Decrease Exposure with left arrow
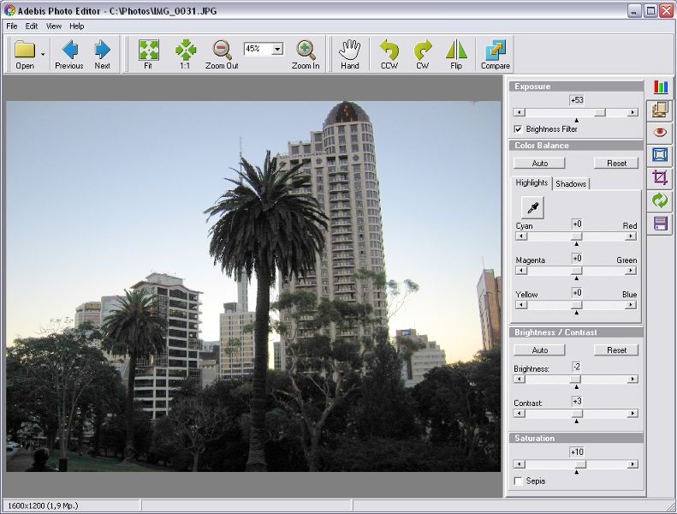The width and height of the screenshot is (677, 514). pos(520,112)
